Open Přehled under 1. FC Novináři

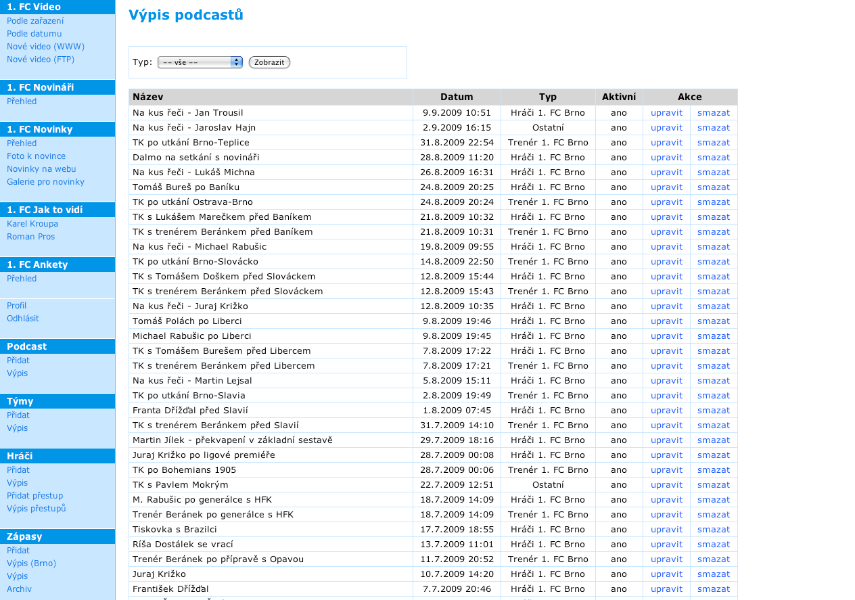[22, 101]
